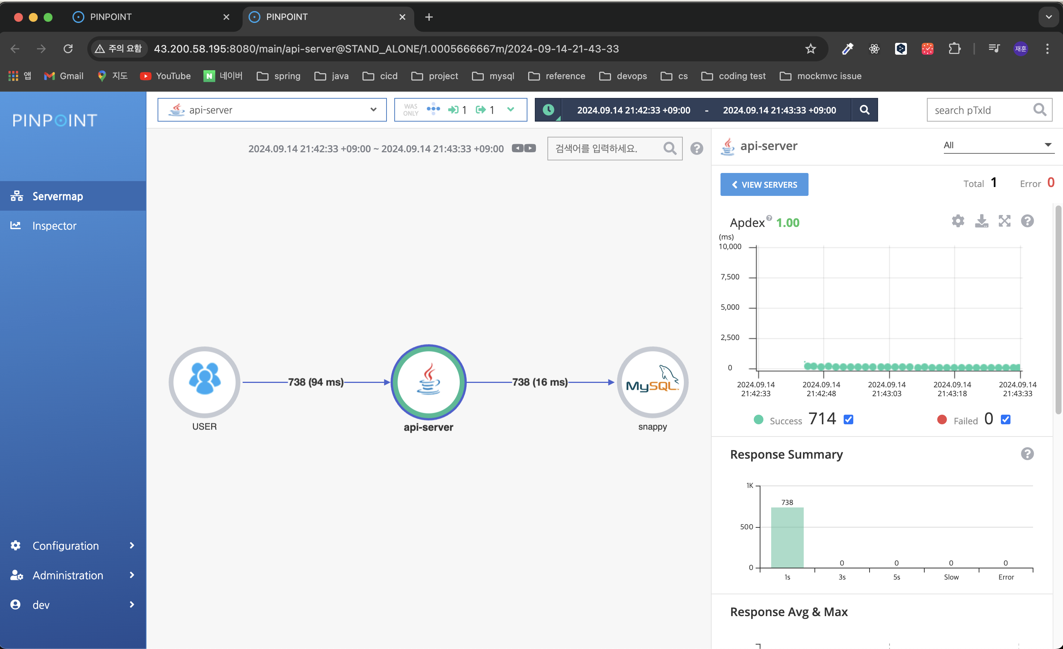
Task: Uncheck the Success checkbox
Action: tap(848, 419)
